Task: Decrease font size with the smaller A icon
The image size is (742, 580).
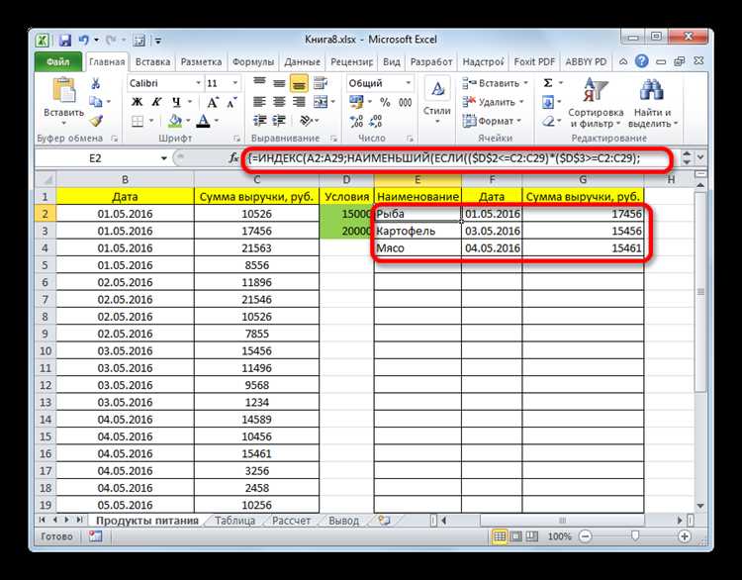Action: click(232, 102)
